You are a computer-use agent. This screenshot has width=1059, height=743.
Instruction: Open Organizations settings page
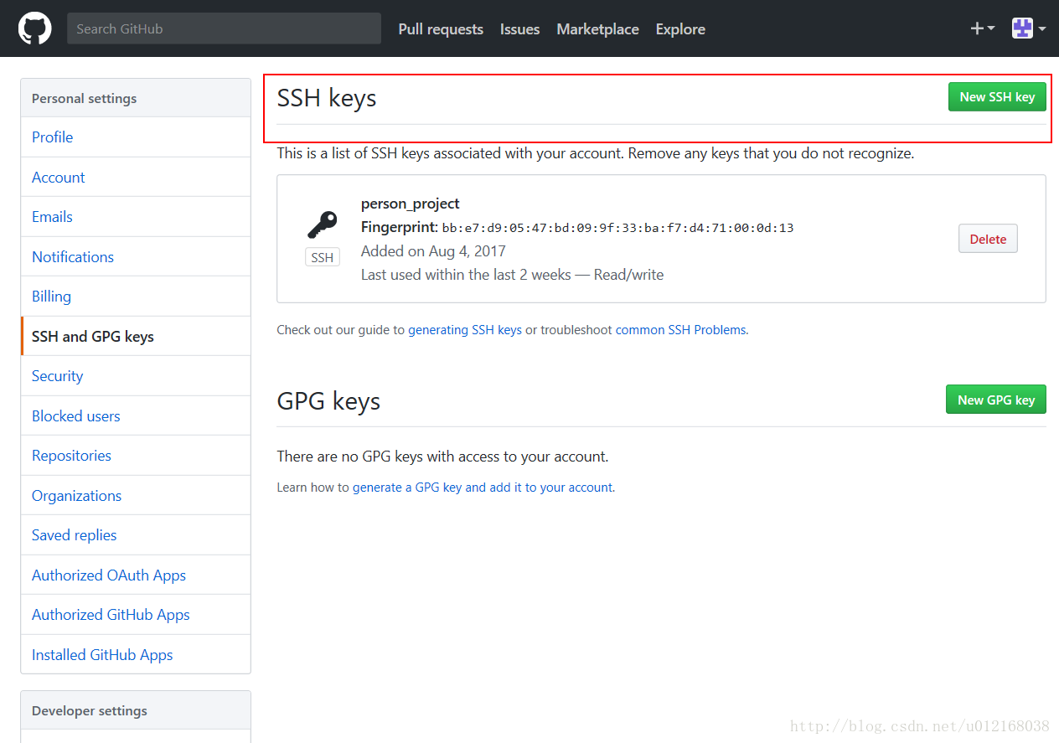coord(136,496)
